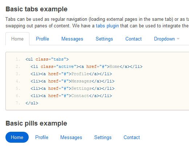Open the Messages tab

pyautogui.click(x=72, y=39)
